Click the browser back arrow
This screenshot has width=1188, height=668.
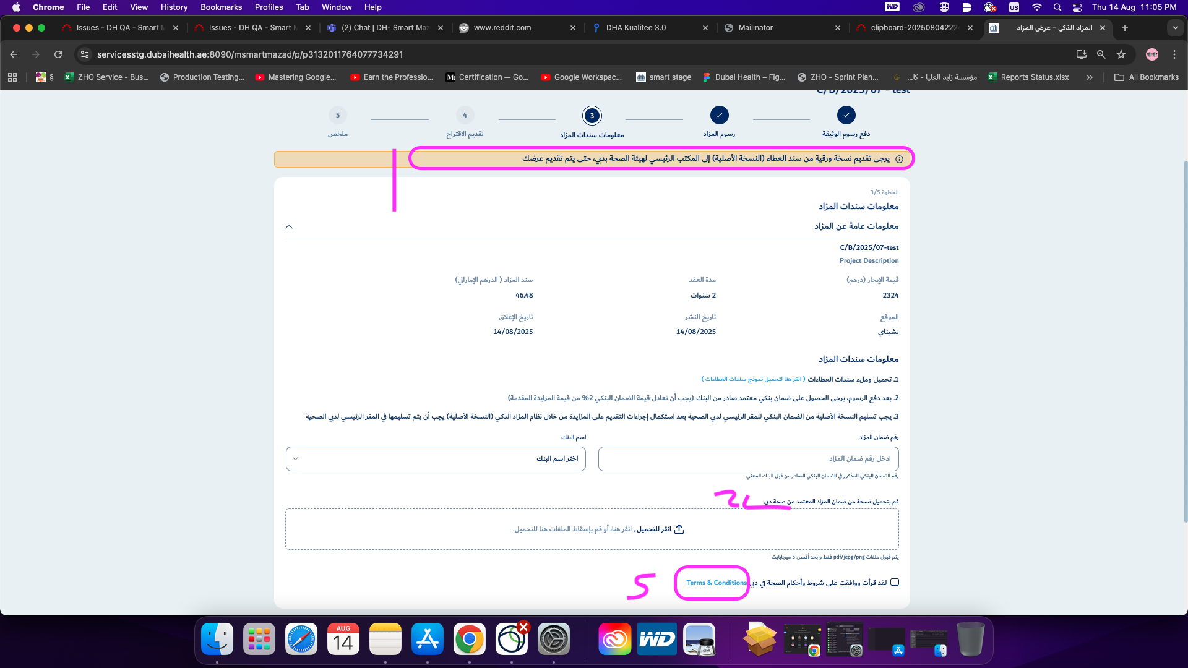(14, 54)
